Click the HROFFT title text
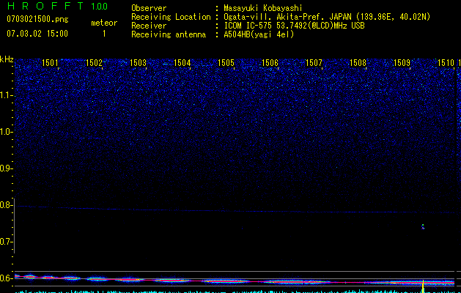This screenshot has width=461, height=293. 45,6
